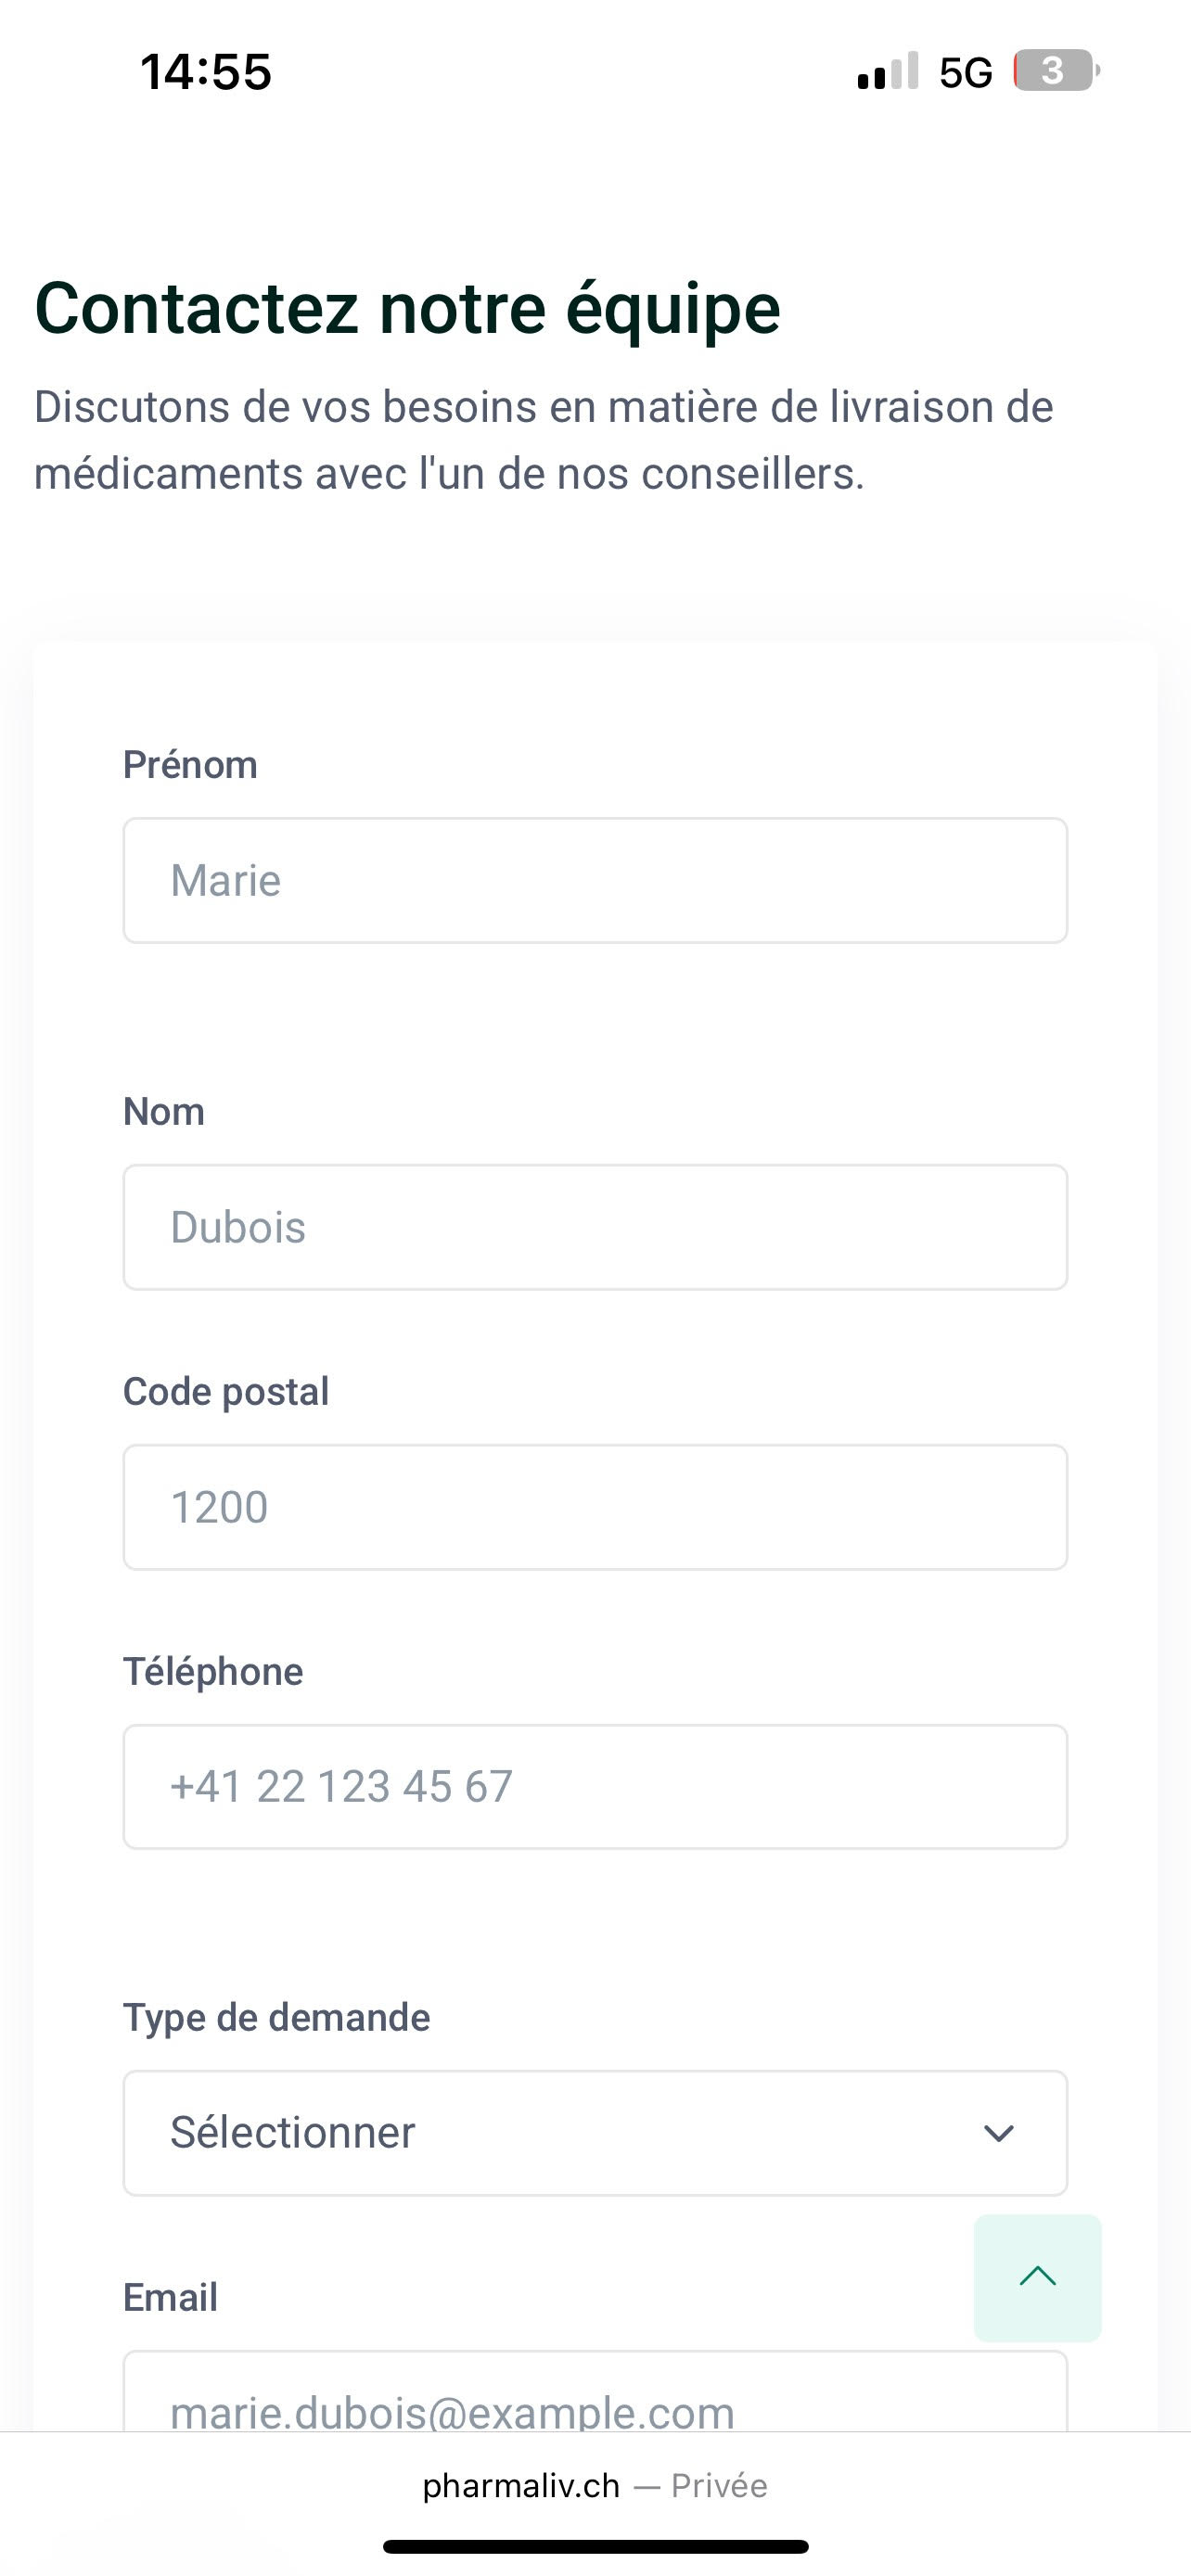Tap the 5G network indicator
The height and width of the screenshot is (2576, 1191).
(965, 72)
